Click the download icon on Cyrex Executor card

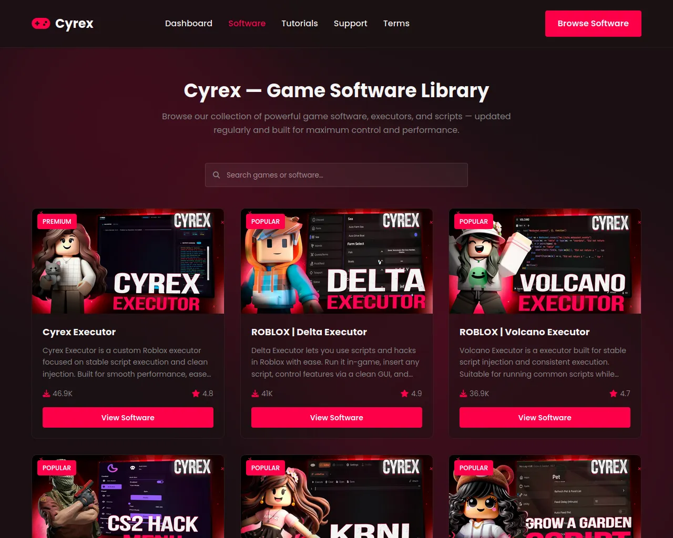point(46,394)
